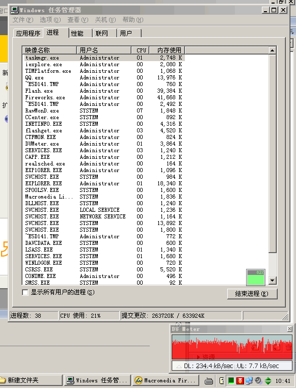Switch to the 性能 tab
The image size is (296, 390).
(77, 33)
